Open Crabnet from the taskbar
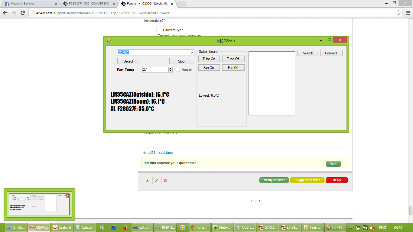This screenshot has width=413, height=232. click(x=62, y=227)
